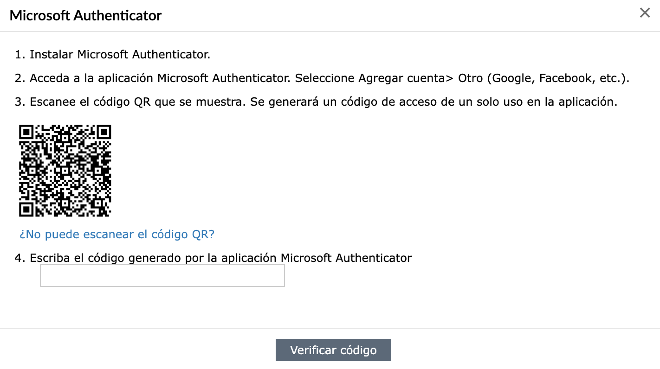Click the "Se generará un código de acceso" sentence

(x=434, y=102)
